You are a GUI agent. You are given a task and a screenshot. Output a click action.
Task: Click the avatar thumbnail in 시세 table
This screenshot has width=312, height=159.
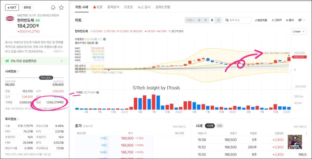295,142
